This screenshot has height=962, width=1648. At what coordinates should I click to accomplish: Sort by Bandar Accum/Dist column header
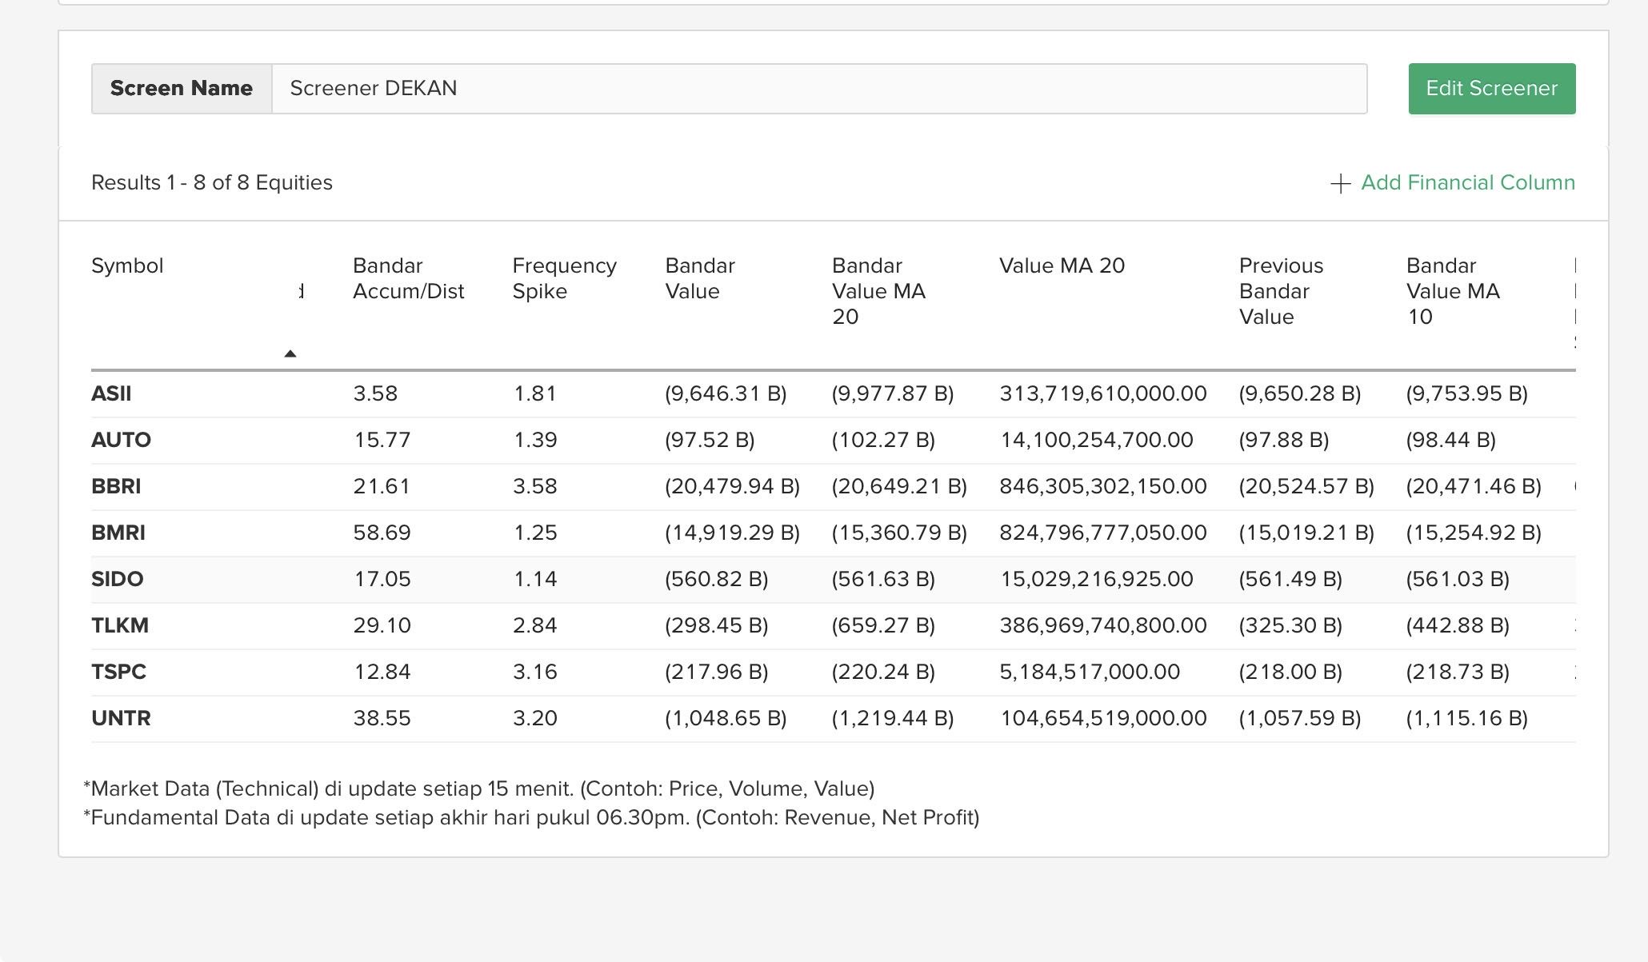[408, 278]
